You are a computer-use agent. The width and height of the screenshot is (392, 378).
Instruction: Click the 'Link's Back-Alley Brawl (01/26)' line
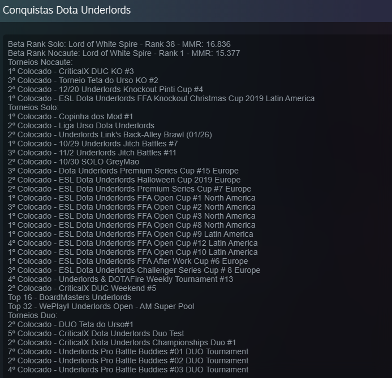(x=110, y=134)
